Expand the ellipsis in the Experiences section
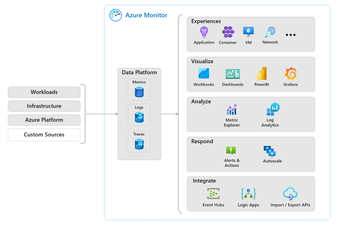Screen dimensions: 340x228 point(291,34)
